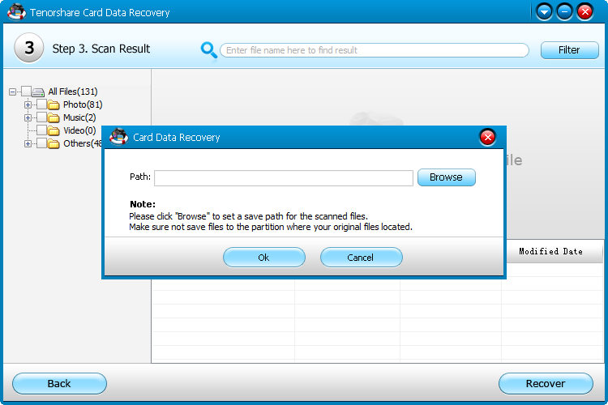Click the magnifier search icon
Viewport: 608px width, 405px height.
208,50
